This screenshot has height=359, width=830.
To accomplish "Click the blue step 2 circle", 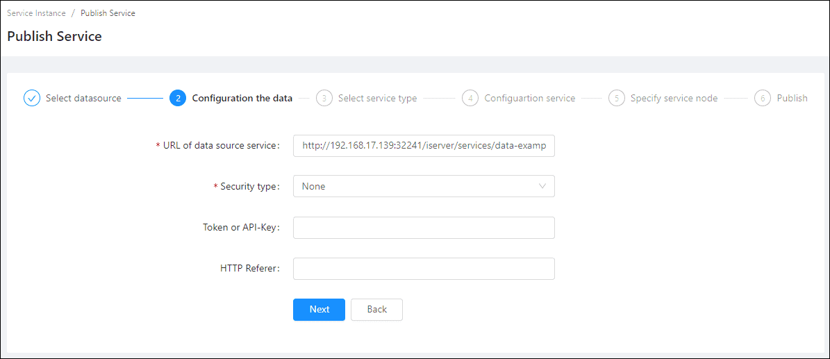I will (178, 98).
